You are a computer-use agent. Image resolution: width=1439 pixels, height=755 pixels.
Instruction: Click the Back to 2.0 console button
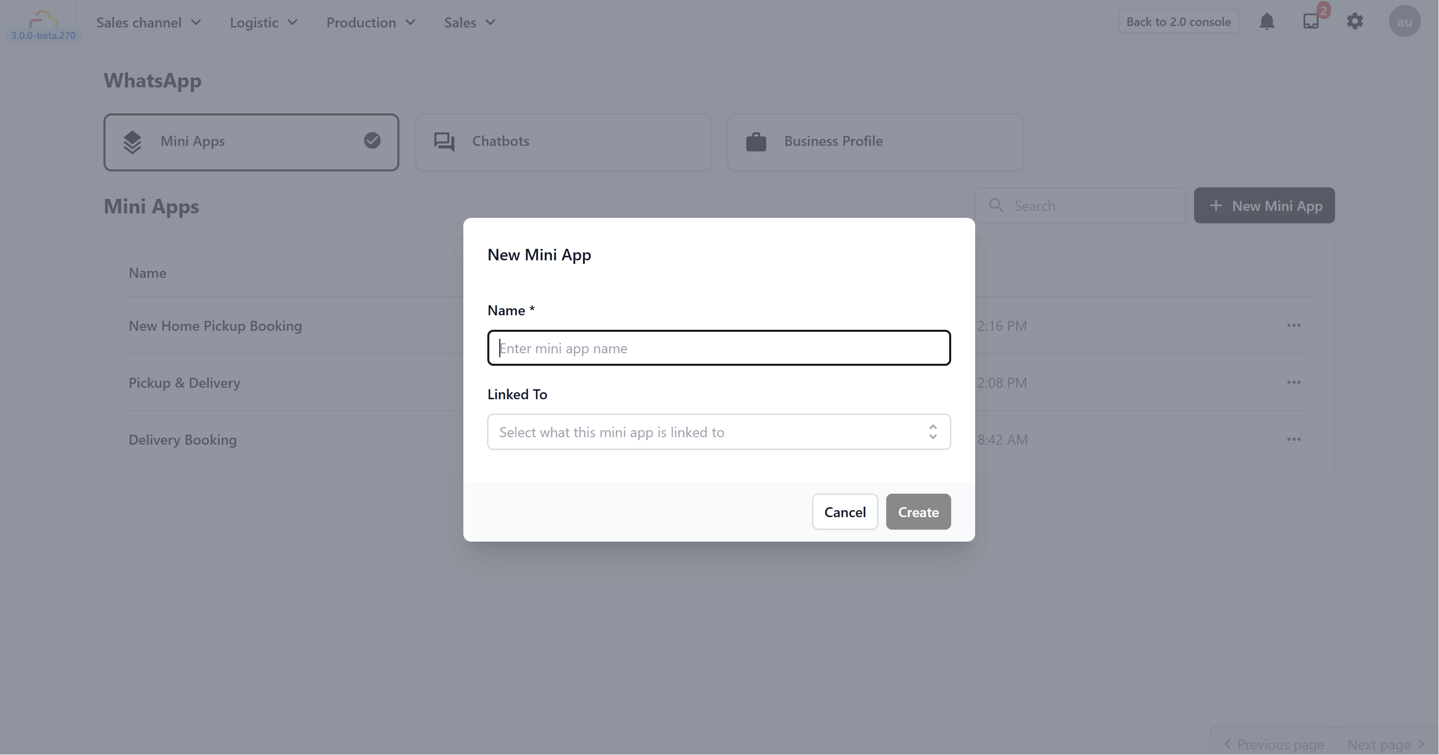[x=1178, y=22]
